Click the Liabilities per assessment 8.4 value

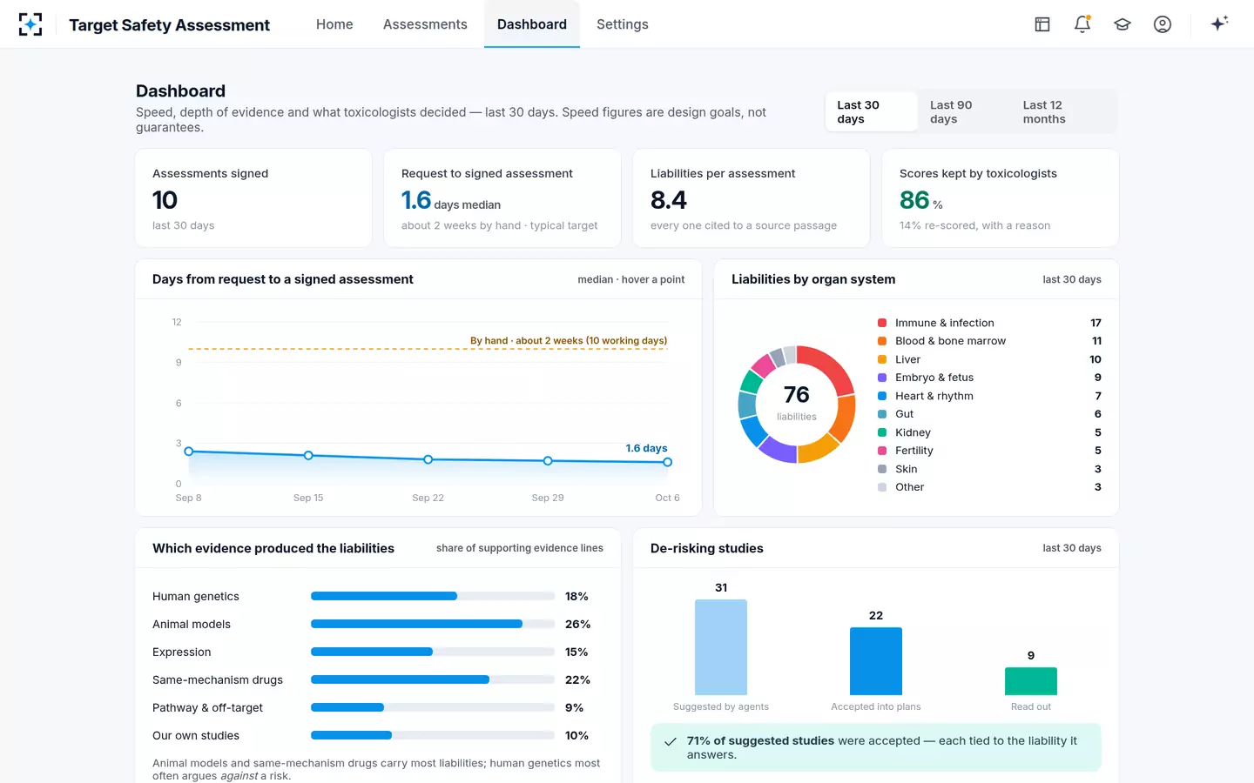(x=669, y=200)
